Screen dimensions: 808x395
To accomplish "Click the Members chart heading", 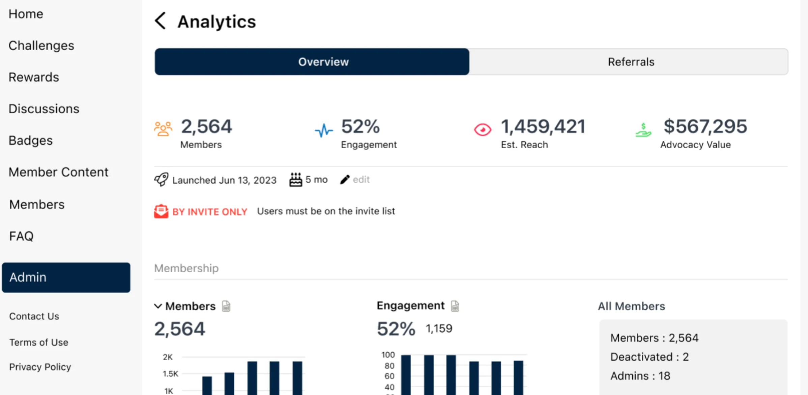I will pyautogui.click(x=191, y=306).
